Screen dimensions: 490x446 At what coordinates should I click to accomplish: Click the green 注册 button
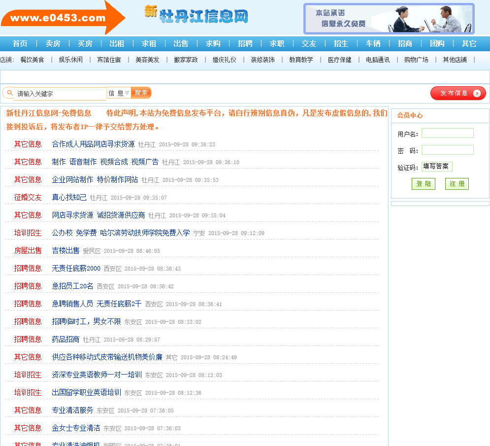point(457,184)
